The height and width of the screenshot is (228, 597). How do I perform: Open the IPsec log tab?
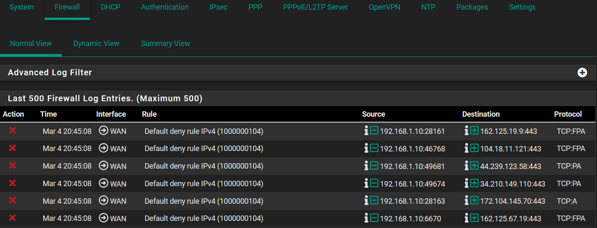pyautogui.click(x=218, y=7)
